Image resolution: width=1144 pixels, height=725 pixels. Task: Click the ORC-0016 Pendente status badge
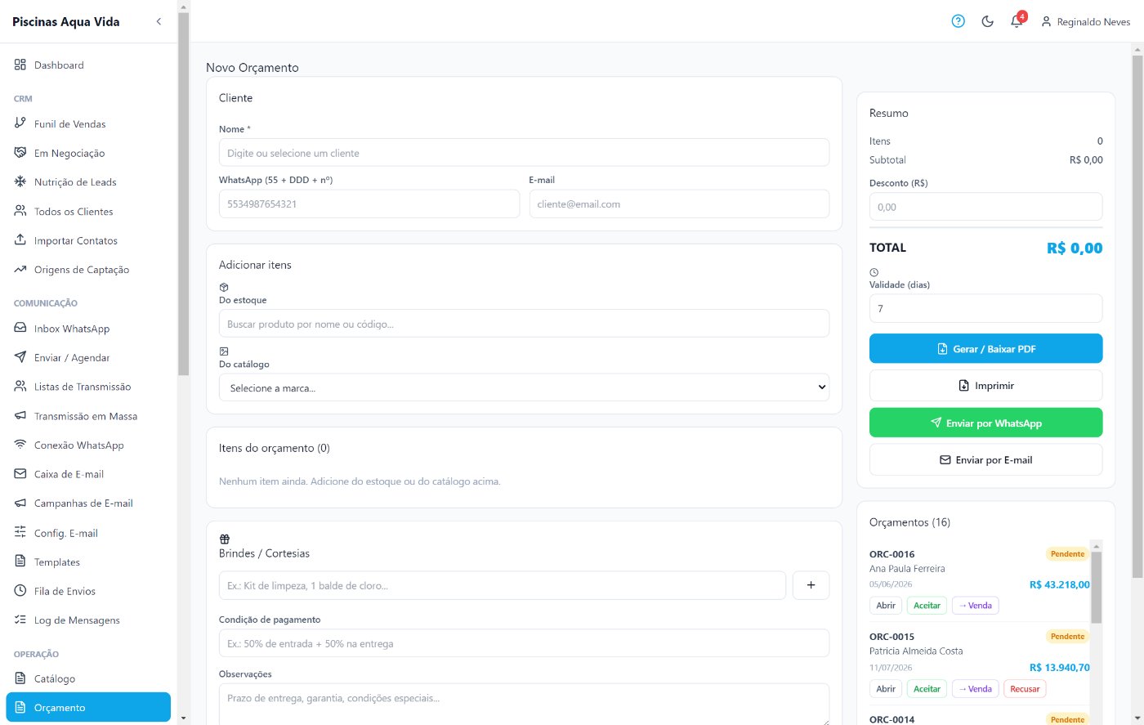1067,554
